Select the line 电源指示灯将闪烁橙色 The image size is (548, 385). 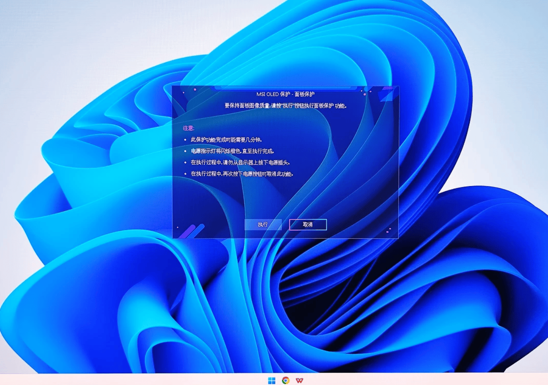point(233,151)
